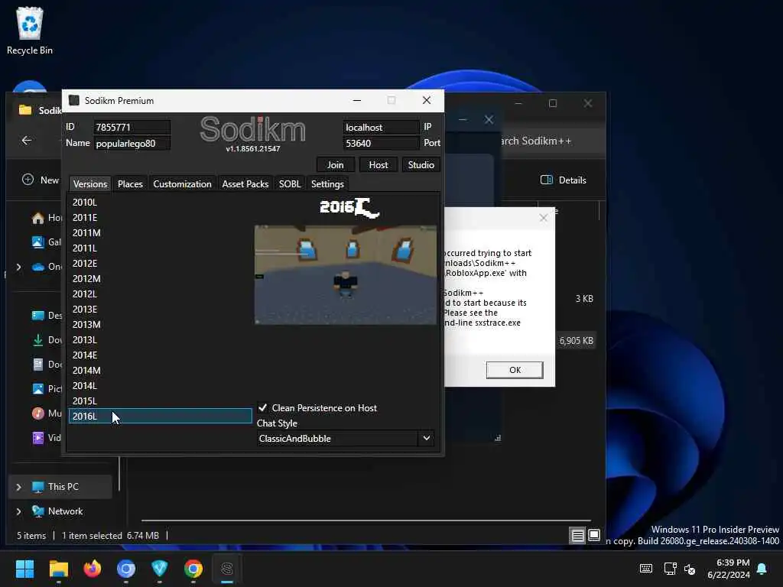This screenshot has height=587, width=783.
Task: Open Gallery in Explorer sidebar
Action: (47, 242)
